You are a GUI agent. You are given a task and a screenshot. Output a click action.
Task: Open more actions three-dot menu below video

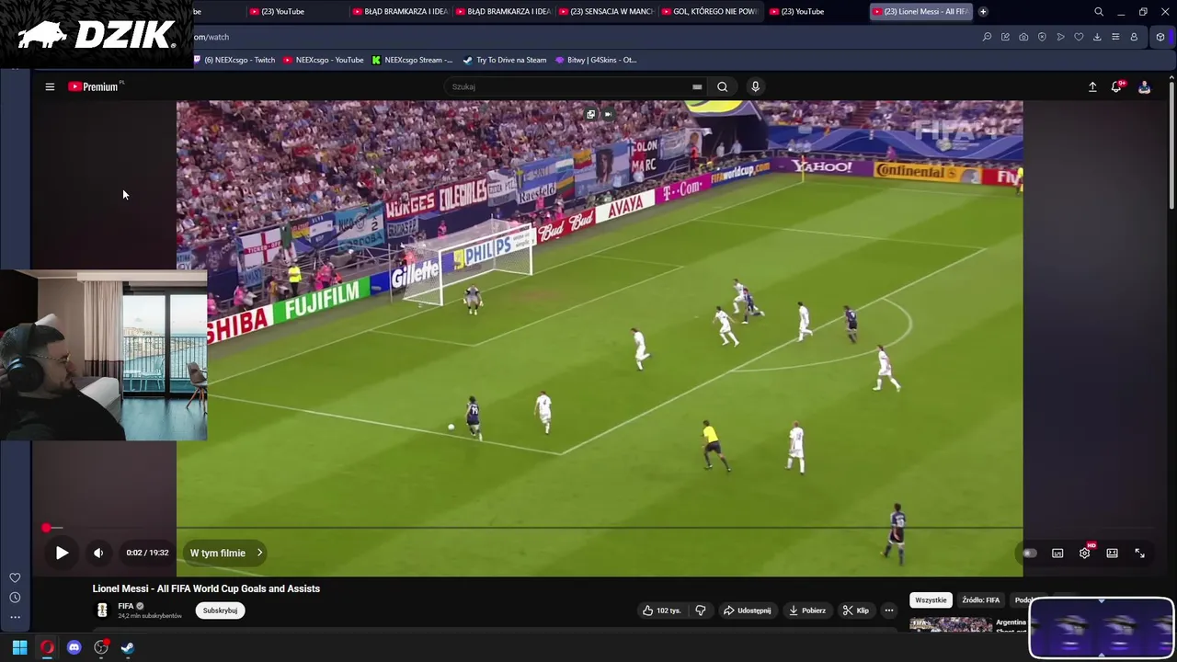[889, 611]
